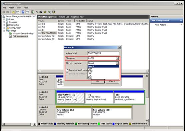Expand the Roles node

[4, 19]
